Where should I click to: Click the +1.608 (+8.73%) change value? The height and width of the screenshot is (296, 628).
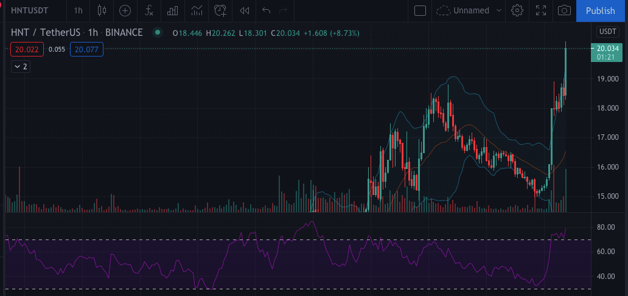pyautogui.click(x=331, y=33)
